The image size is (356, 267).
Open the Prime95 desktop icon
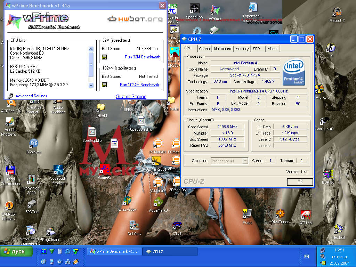point(104,172)
